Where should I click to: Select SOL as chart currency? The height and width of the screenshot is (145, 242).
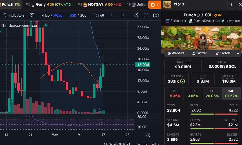coord(83,15)
